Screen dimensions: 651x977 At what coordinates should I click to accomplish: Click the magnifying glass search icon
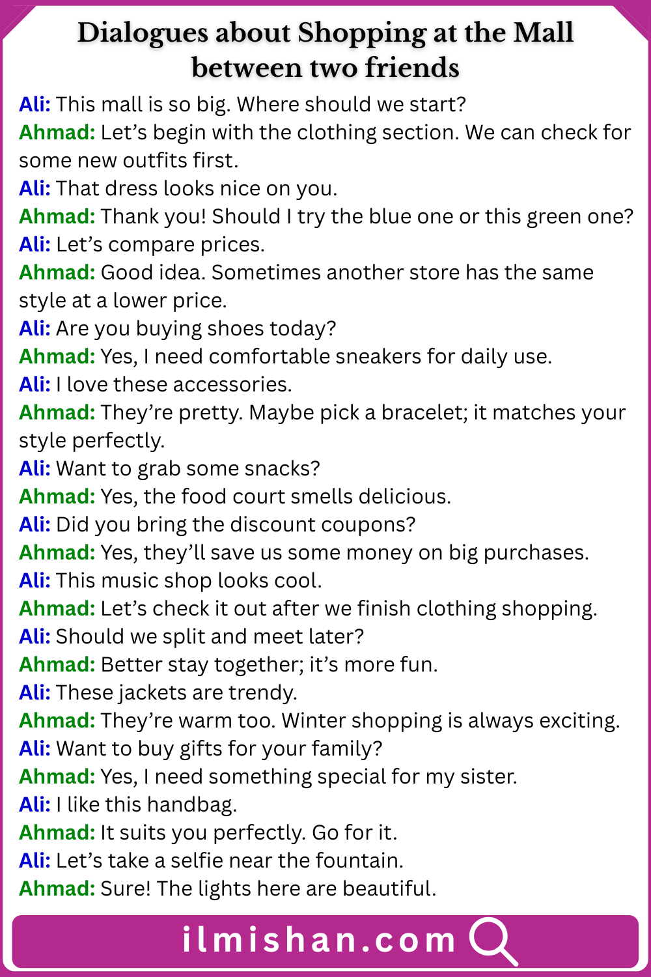click(493, 941)
